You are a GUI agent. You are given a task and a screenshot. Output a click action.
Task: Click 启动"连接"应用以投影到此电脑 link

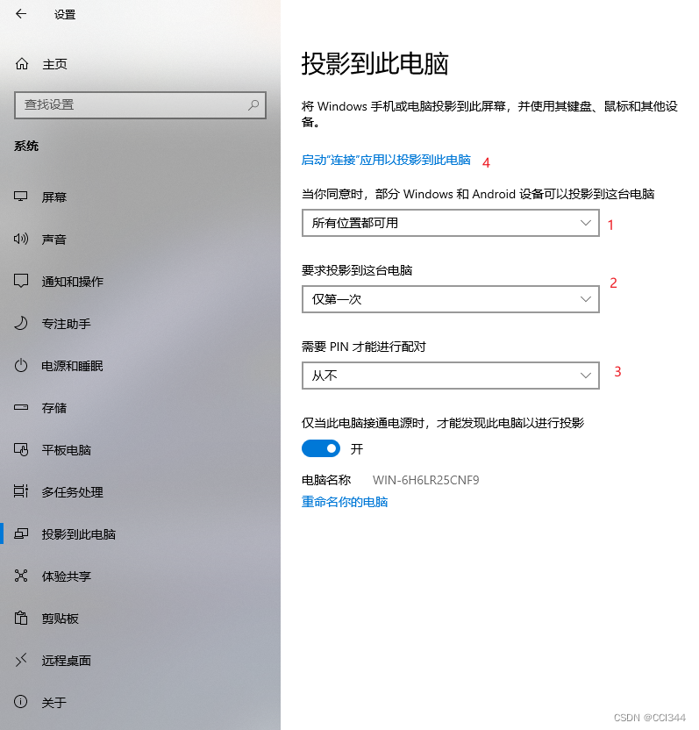(386, 161)
